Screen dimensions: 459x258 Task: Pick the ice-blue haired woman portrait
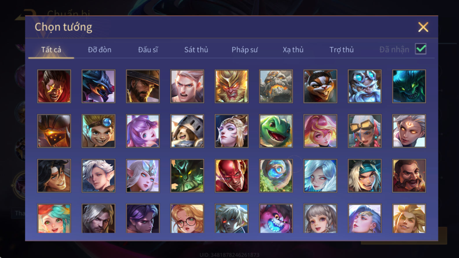click(320, 176)
